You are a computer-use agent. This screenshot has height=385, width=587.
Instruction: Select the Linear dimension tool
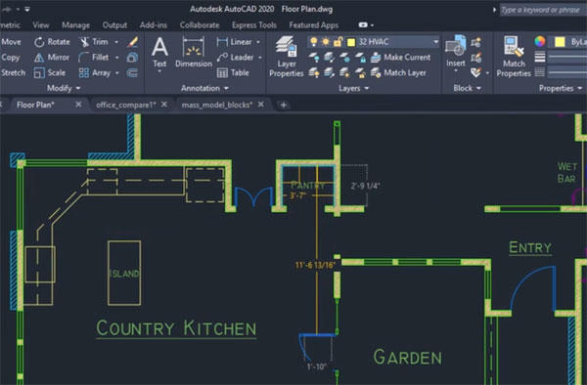coord(234,42)
